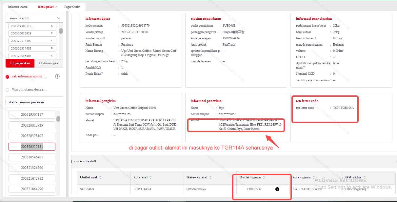Viewport: 397px width, 202px height.
Task: Select Waybill utama dengan radio option
Action: pos(8,90)
